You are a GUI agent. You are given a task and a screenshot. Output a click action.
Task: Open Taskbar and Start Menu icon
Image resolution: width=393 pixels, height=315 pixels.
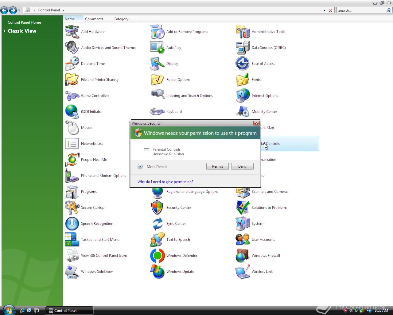[x=72, y=240]
